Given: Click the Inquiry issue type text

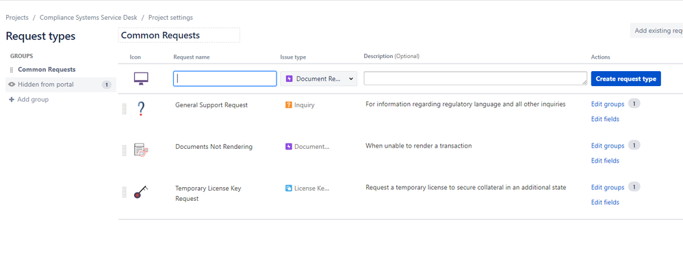Looking at the screenshot, I should (304, 105).
